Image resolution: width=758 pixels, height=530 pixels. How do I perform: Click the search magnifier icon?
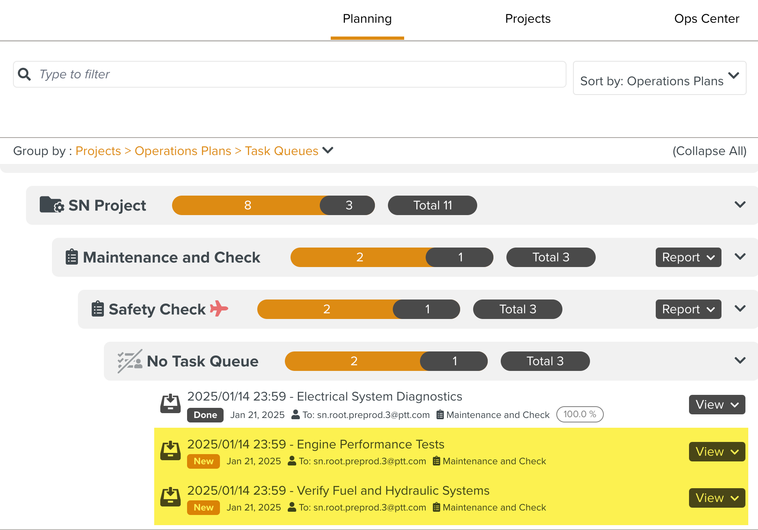(x=24, y=74)
